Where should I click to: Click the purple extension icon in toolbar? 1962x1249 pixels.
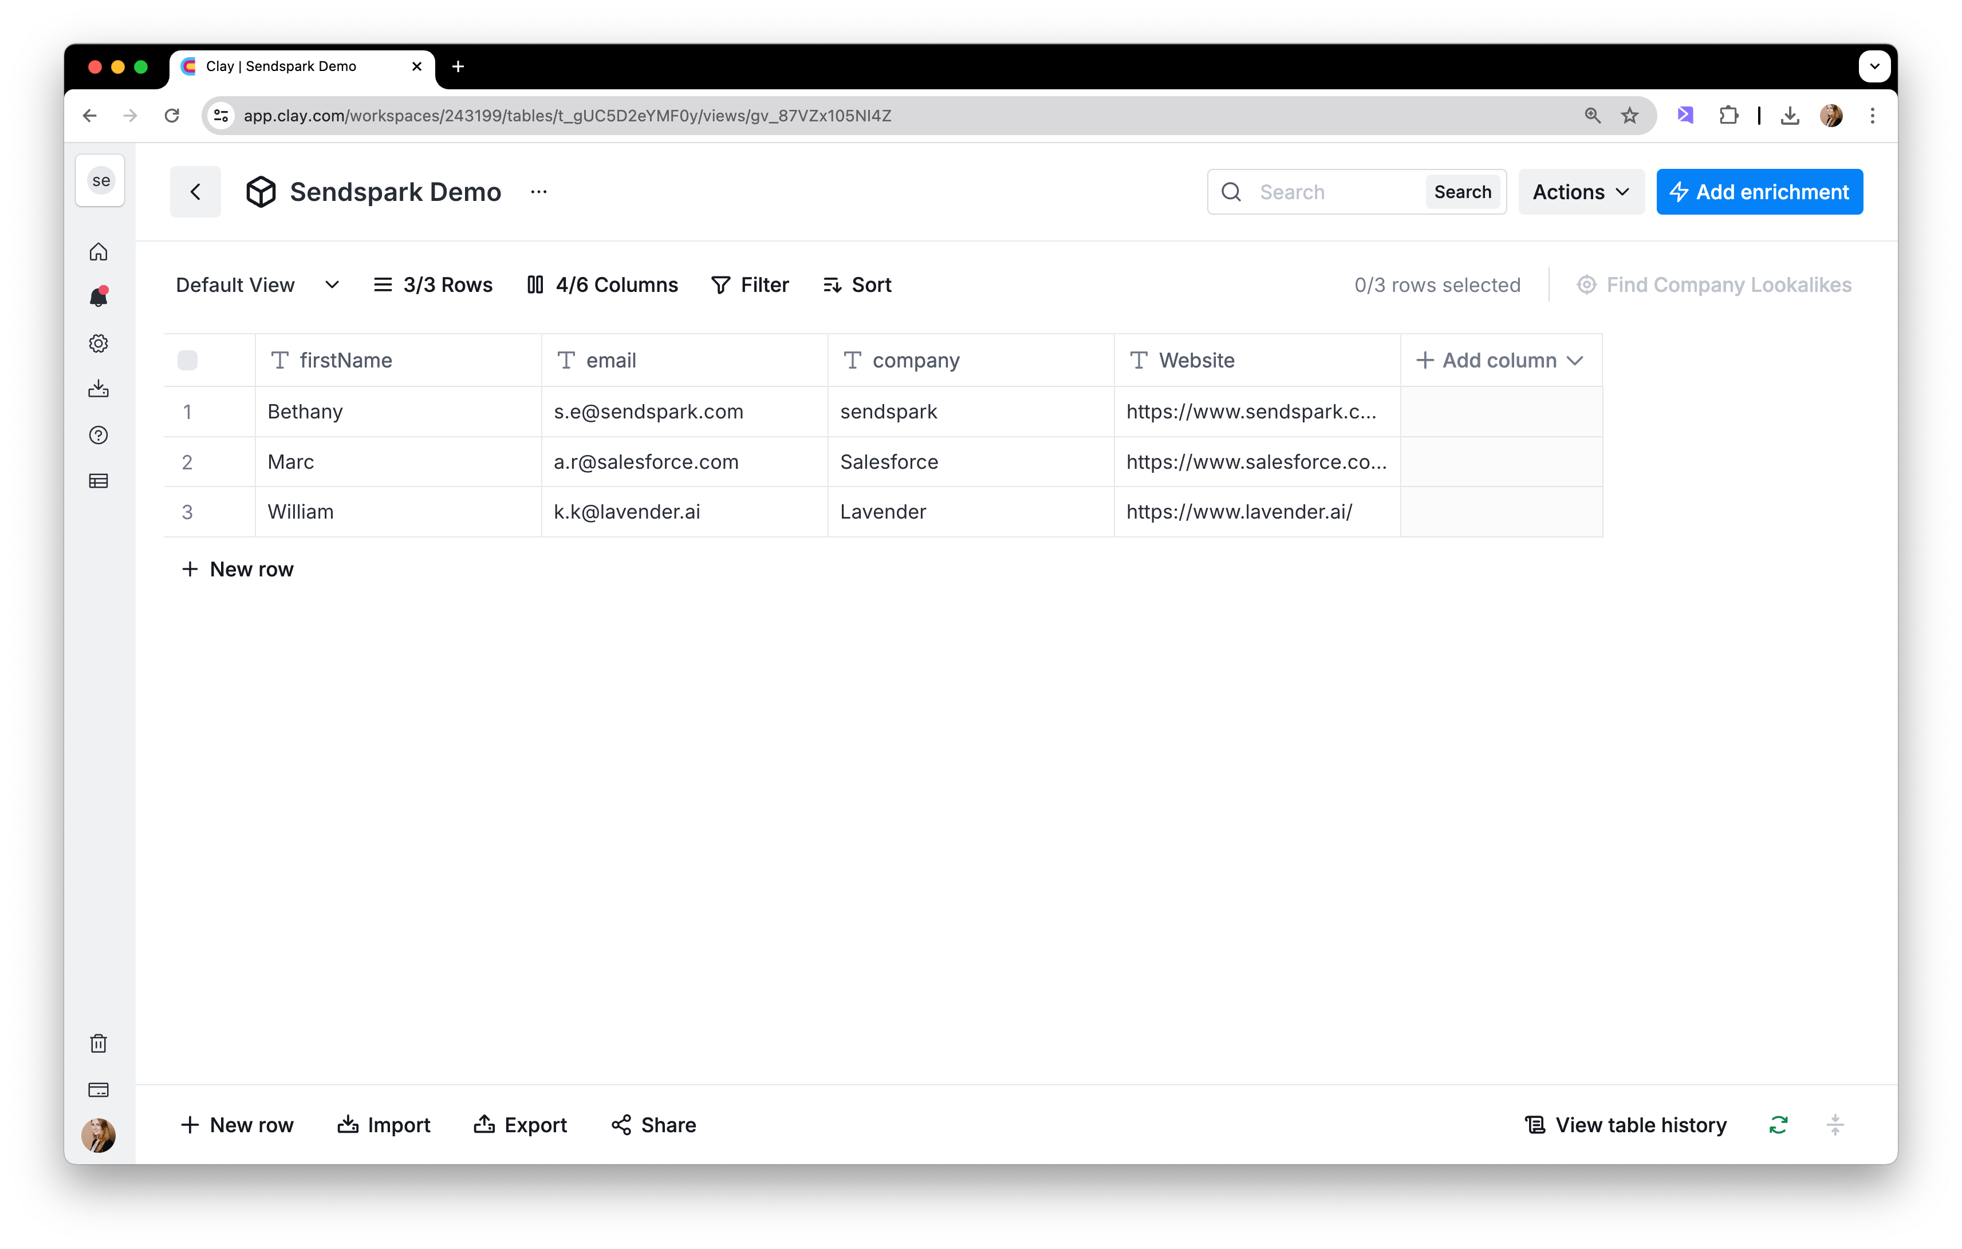(x=1685, y=116)
